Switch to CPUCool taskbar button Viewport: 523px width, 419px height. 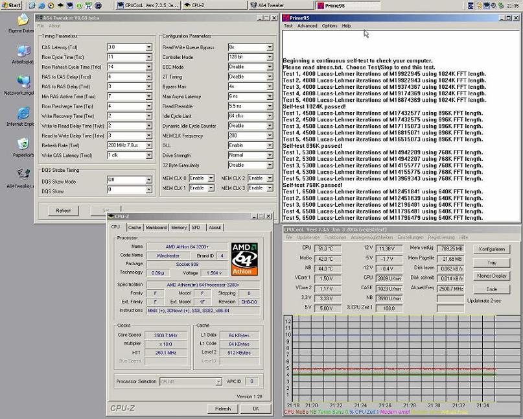148,5
